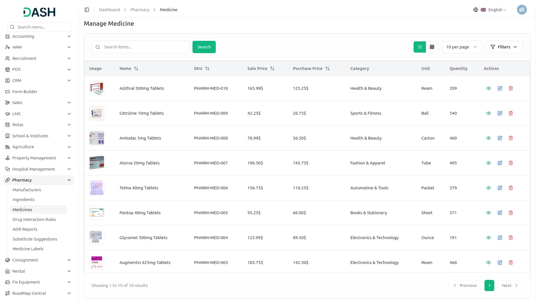Delete Cetrizine 10mg Tablets using trash icon

coord(511,113)
